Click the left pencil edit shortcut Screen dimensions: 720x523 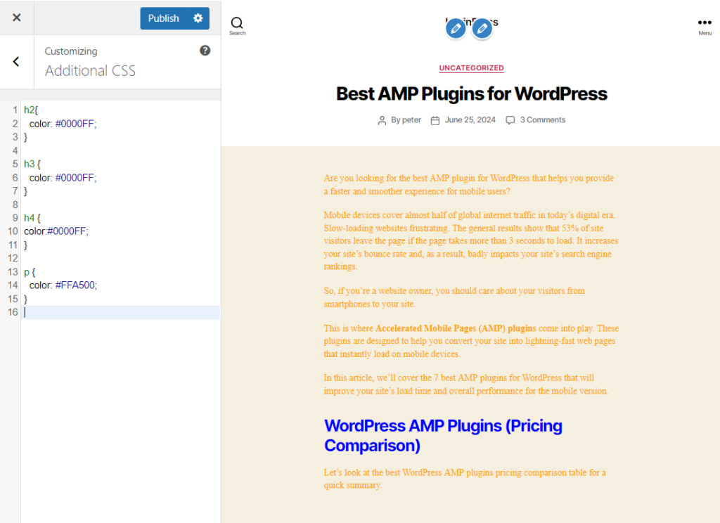click(x=456, y=29)
